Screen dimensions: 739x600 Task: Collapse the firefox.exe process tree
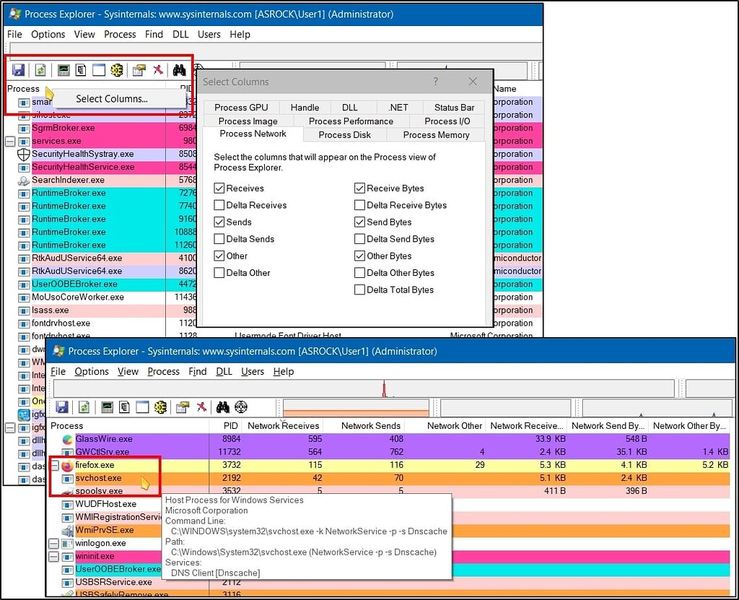54,466
